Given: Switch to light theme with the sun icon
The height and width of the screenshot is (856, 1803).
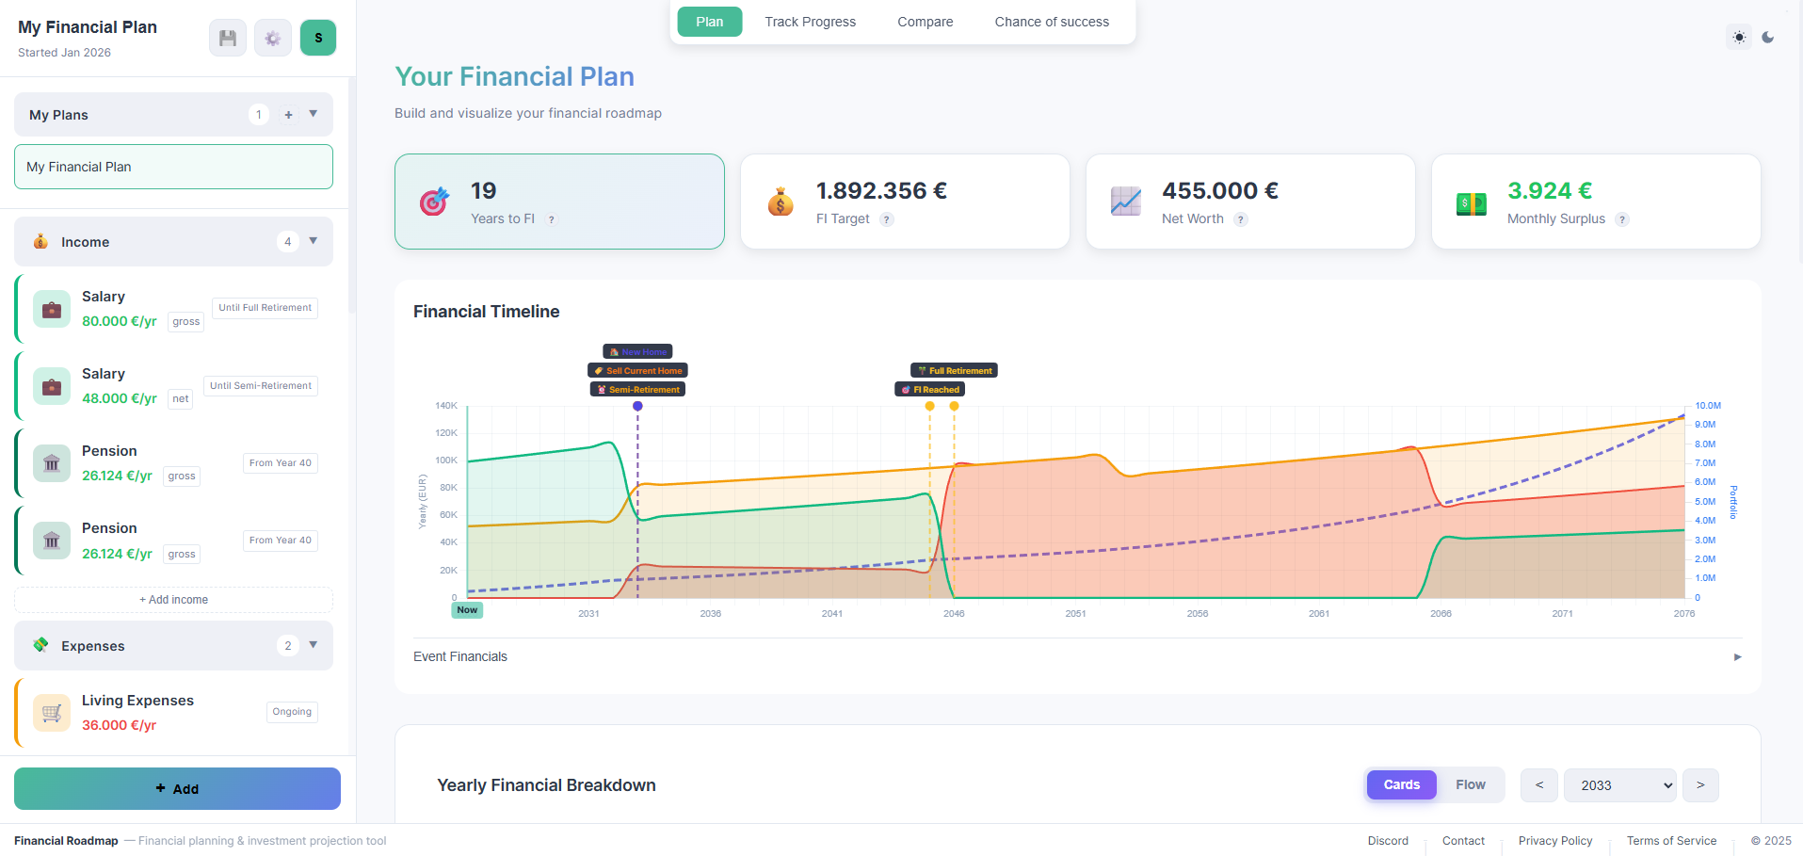Looking at the screenshot, I should click(x=1738, y=37).
